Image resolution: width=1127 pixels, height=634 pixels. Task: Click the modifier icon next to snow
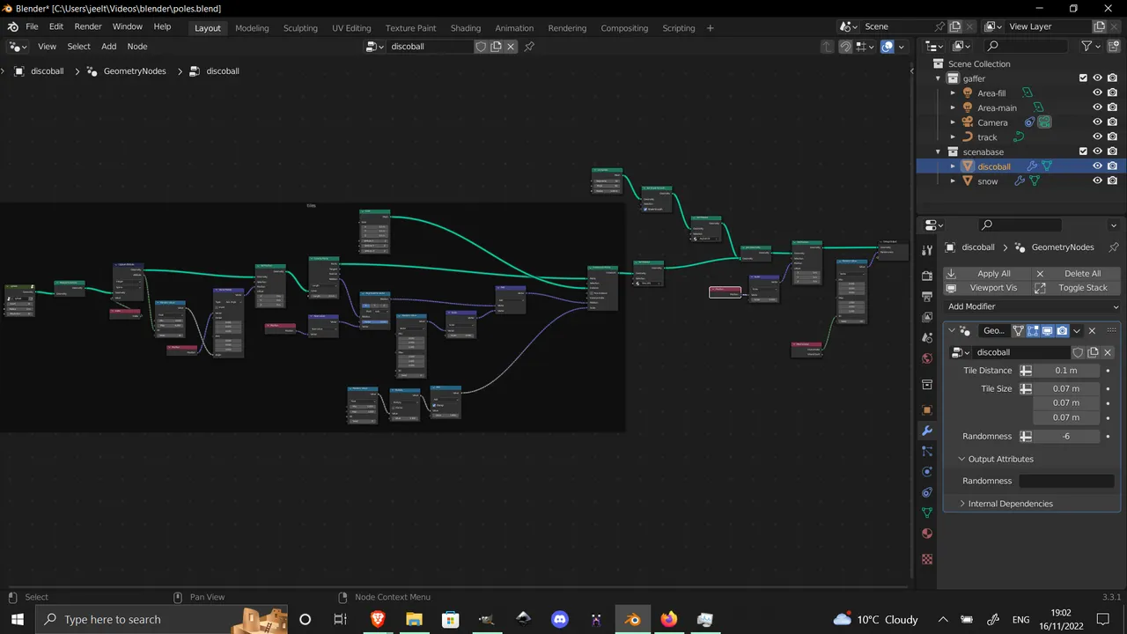[1020, 181]
